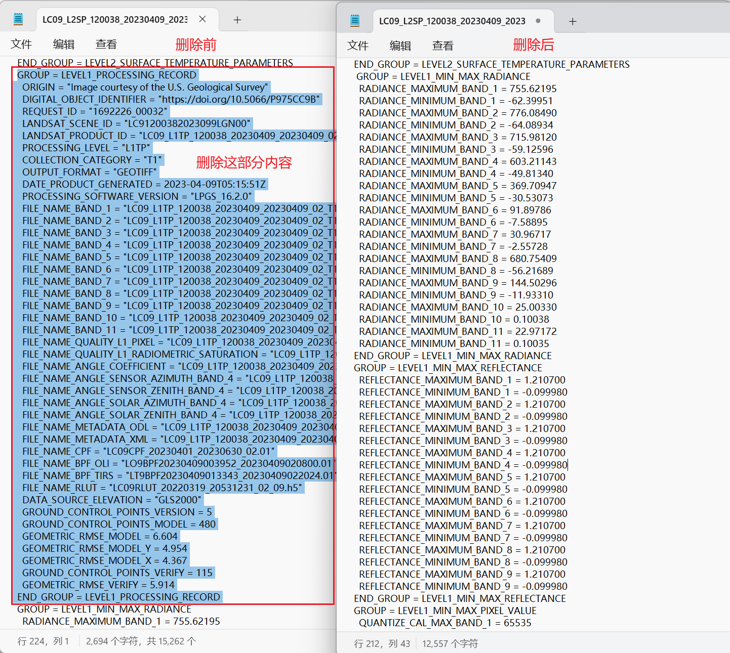Click the END_GROUP = LEVEL1_MIN_MAX_RADIANCE line

453,356
